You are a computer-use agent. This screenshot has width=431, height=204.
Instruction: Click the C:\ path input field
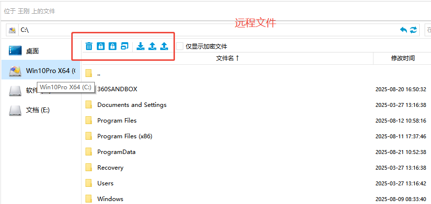pyautogui.click(x=197, y=30)
